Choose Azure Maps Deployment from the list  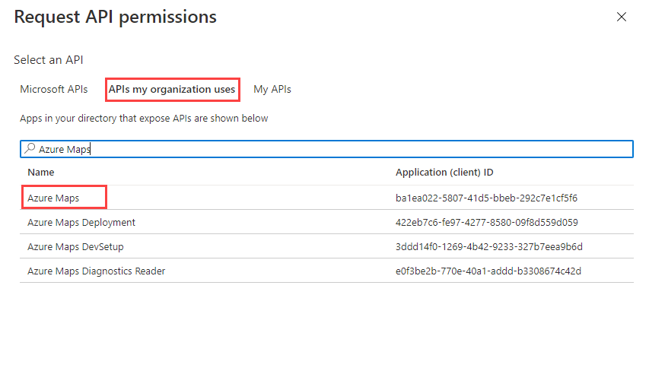point(81,223)
